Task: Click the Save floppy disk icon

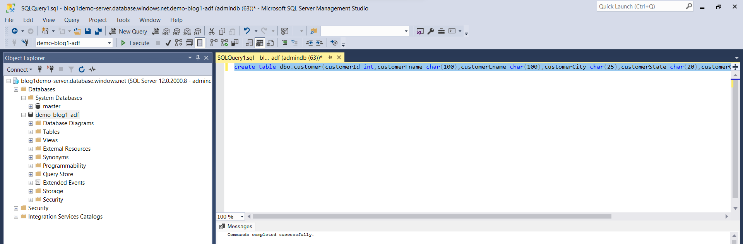Action: [x=88, y=31]
